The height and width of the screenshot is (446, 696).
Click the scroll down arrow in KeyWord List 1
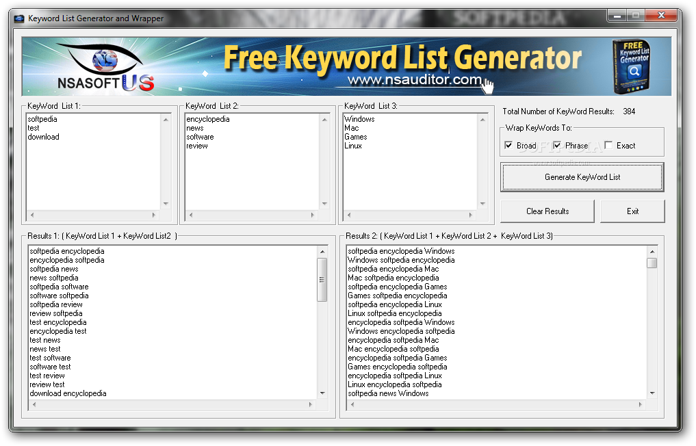pos(166,204)
